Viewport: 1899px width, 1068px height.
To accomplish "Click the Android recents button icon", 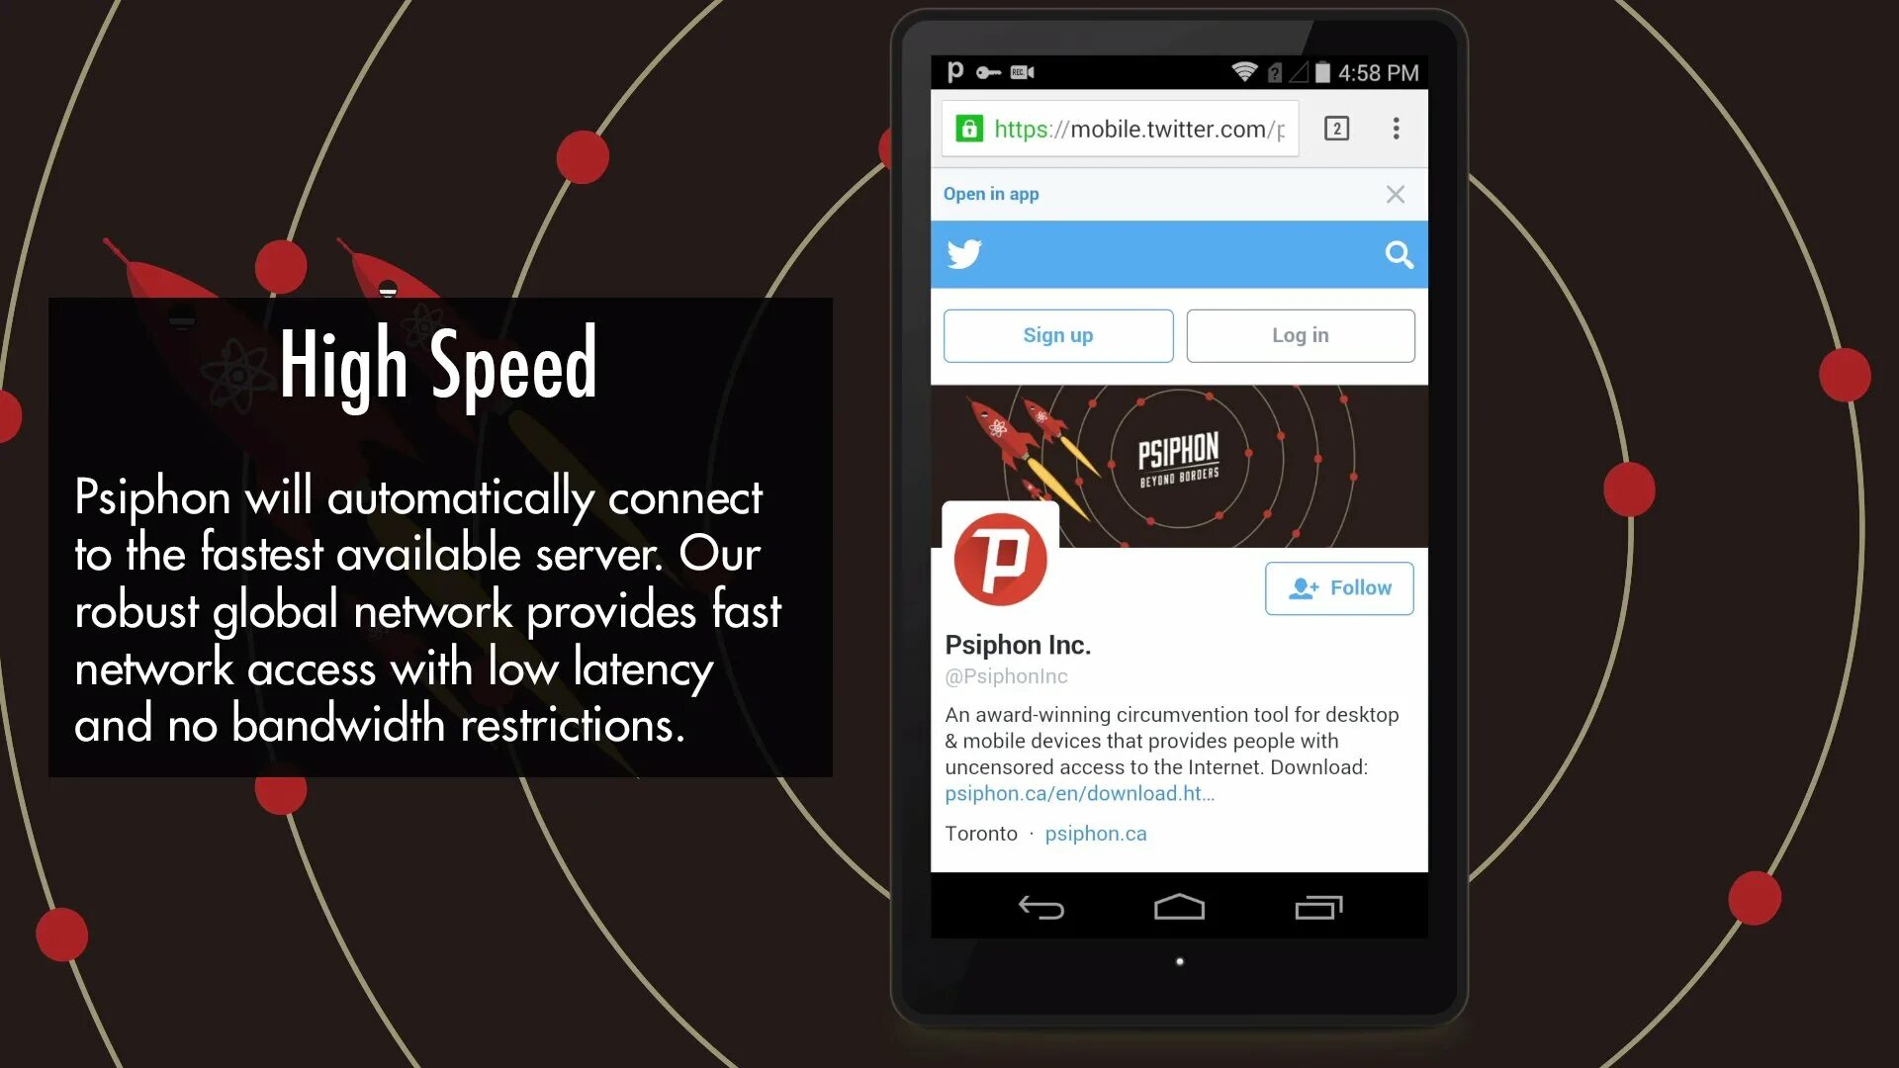I will pos(1317,909).
